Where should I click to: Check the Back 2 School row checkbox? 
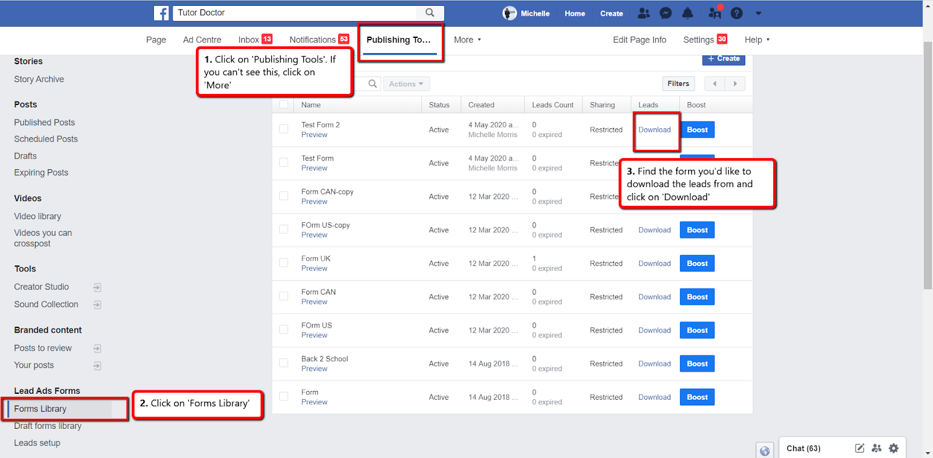pos(284,363)
